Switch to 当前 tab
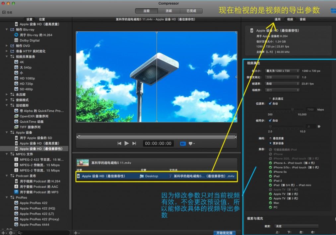This screenshot has height=235, width=336. point(147,11)
